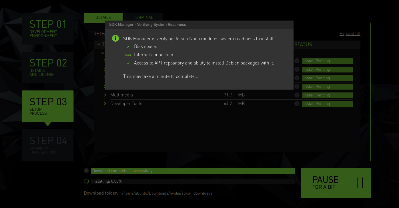Viewport: 399px width, 208px height.
Task: Select STEP 03 Setup Process
Action: pos(48,106)
